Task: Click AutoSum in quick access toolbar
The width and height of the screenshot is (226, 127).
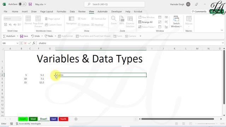Action: pos(9,36)
